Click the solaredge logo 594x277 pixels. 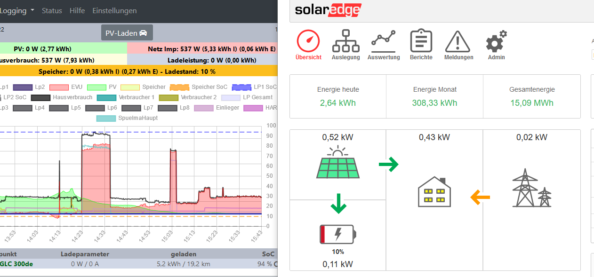(328, 10)
